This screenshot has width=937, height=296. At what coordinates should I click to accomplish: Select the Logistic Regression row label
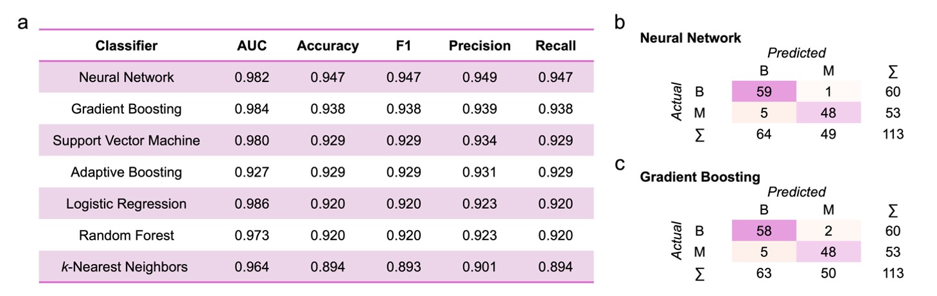tap(127, 204)
